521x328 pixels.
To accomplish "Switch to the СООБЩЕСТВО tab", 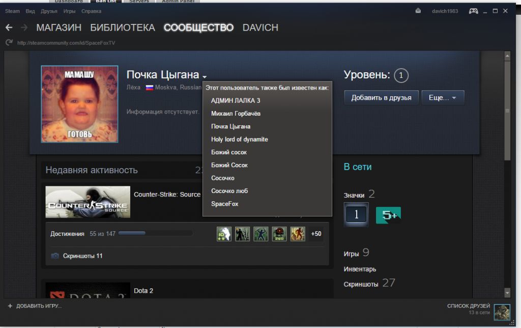I will tap(199, 28).
